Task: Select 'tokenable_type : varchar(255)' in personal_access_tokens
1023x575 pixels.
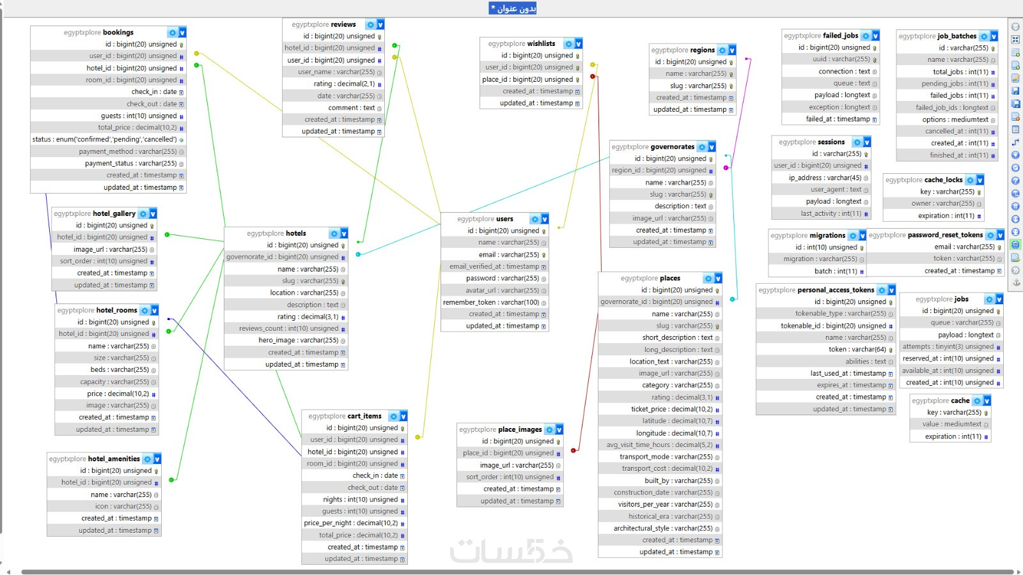Action: pos(825,314)
